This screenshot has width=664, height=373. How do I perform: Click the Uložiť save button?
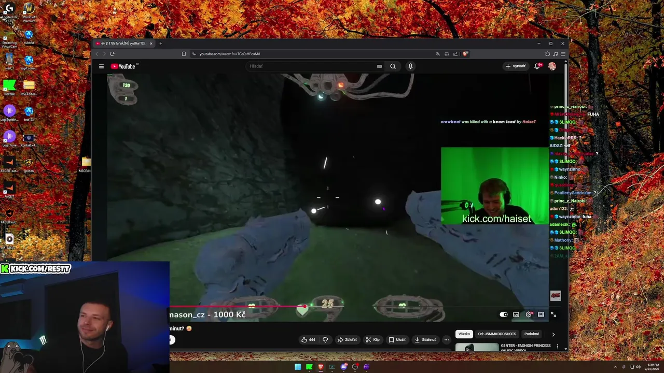click(x=397, y=340)
